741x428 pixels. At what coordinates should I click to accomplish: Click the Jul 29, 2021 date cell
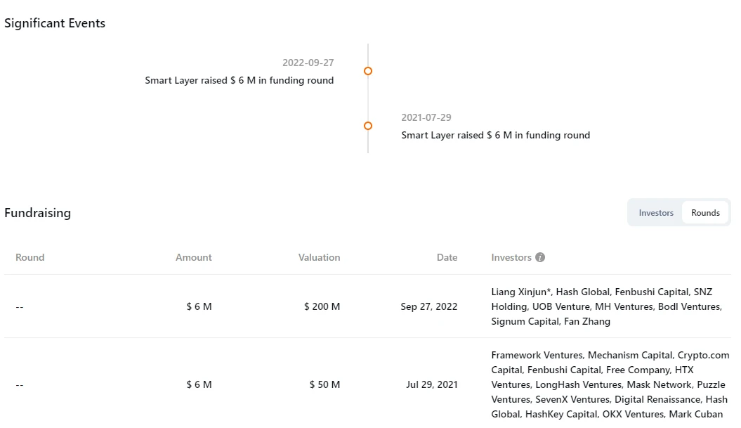[x=431, y=384]
